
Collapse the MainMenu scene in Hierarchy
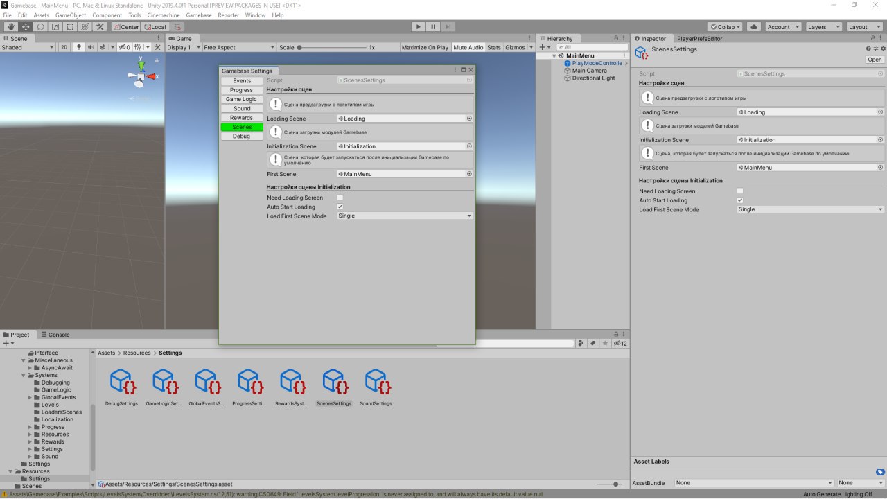(x=555, y=55)
